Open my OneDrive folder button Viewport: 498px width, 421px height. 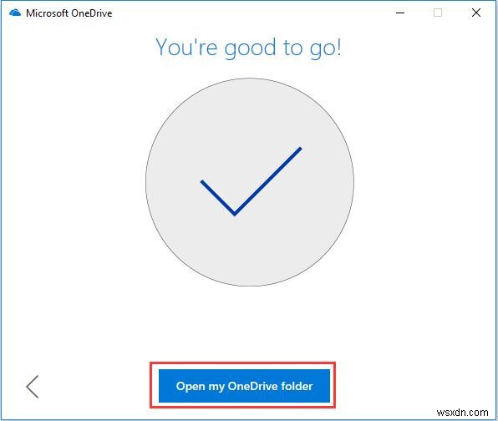pos(244,386)
